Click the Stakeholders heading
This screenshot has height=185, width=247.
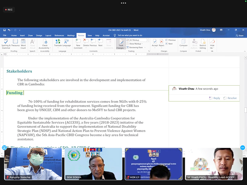pyautogui.click(x=19, y=71)
